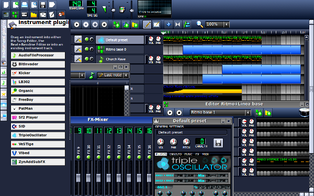Show the Piano Roll toolbar icon
Screen dimensions: 314x196
(x=24, y=15)
